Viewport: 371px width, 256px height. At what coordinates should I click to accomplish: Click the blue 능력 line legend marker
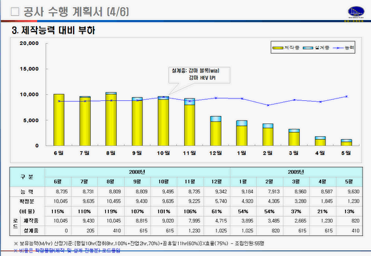click(x=338, y=47)
